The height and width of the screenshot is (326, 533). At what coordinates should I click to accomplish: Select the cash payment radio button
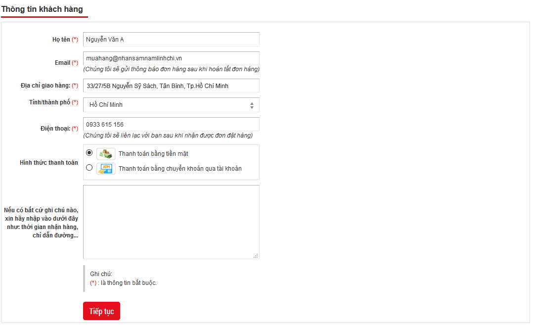pyautogui.click(x=89, y=153)
